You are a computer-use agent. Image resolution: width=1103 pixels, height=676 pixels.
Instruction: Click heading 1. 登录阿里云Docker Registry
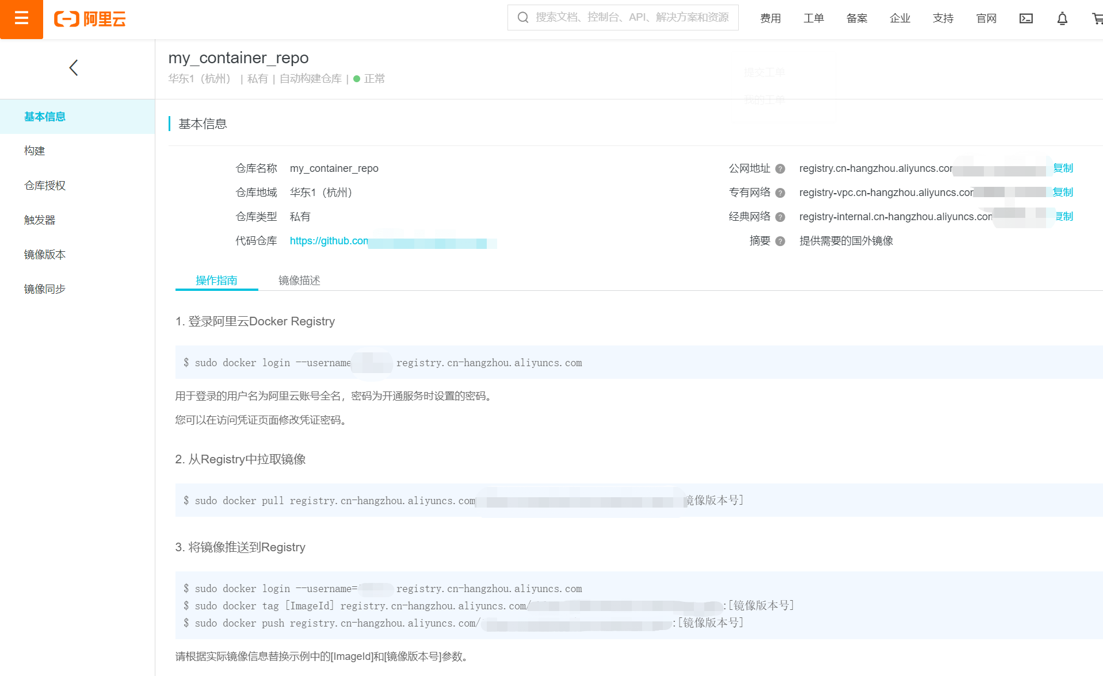tap(255, 321)
